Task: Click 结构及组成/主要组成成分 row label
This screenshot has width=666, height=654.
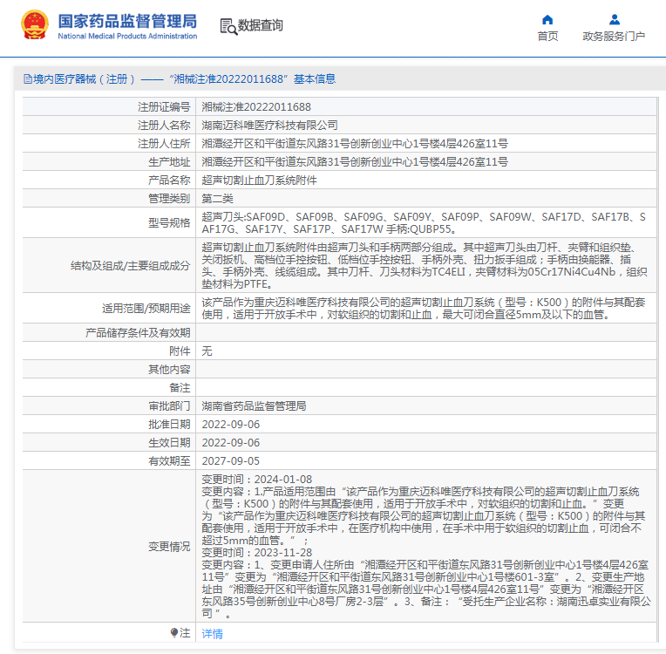Action: pos(131,266)
